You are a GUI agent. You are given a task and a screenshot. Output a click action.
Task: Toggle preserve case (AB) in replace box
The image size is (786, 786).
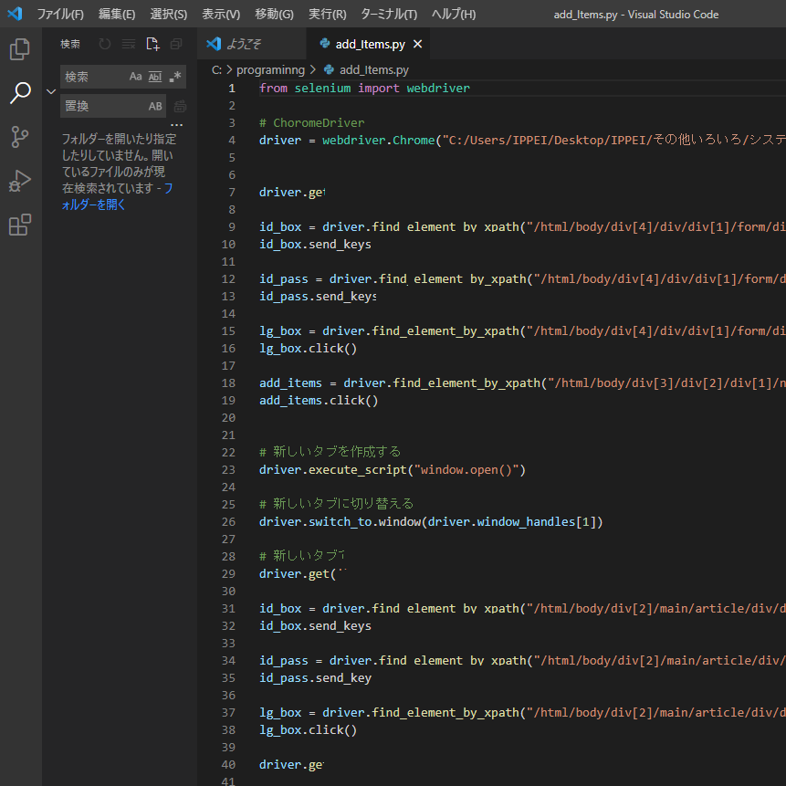point(155,106)
